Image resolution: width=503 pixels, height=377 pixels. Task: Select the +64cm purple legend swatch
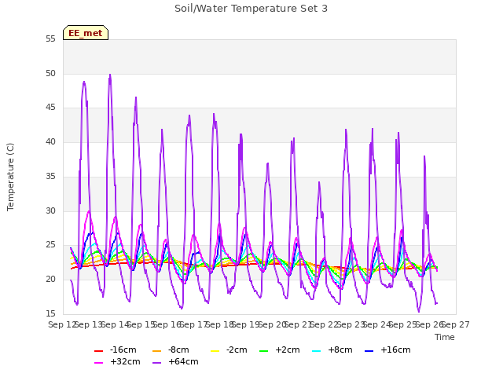click(157, 363)
